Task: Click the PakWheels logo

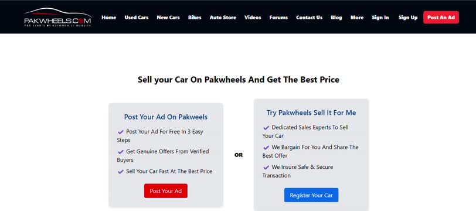Action: coord(57,18)
